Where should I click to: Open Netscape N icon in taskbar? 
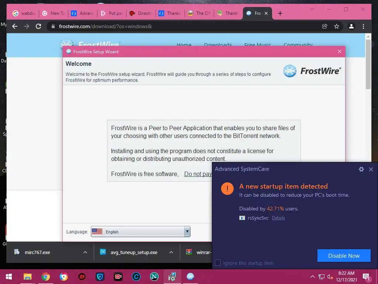(154, 277)
